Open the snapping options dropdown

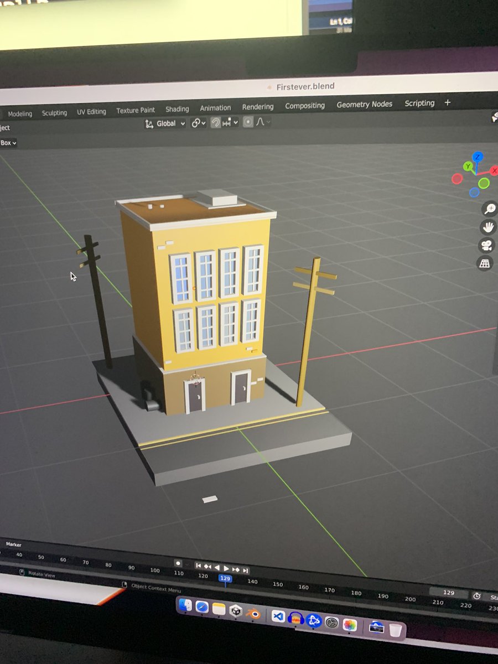[x=230, y=123]
